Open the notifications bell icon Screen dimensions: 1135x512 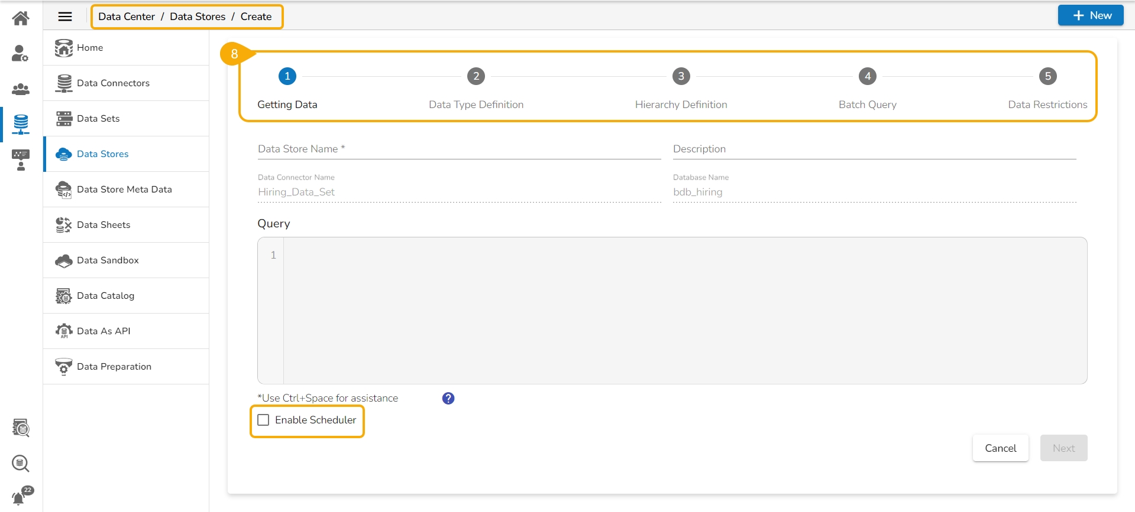[x=20, y=497]
